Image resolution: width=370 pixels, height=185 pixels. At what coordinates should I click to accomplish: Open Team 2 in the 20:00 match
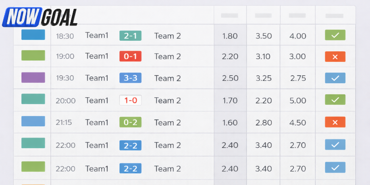[167, 100]
